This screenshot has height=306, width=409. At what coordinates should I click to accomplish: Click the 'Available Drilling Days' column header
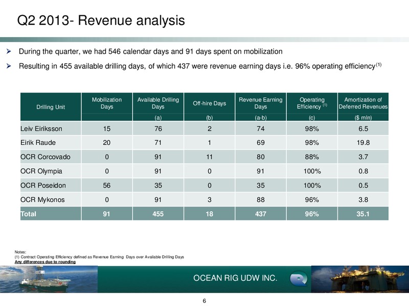pos(158,104)
